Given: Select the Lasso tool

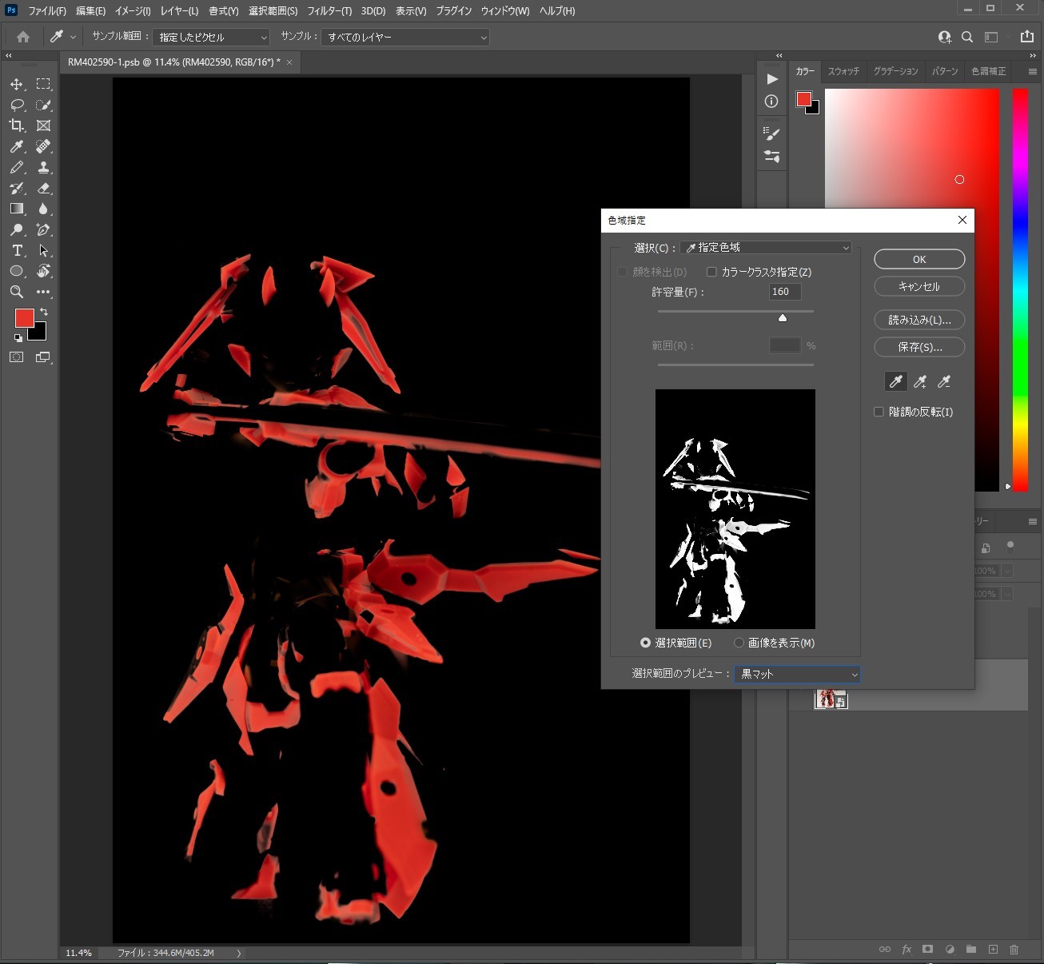Looking at the screenshot, I should (x=17, y=105).
